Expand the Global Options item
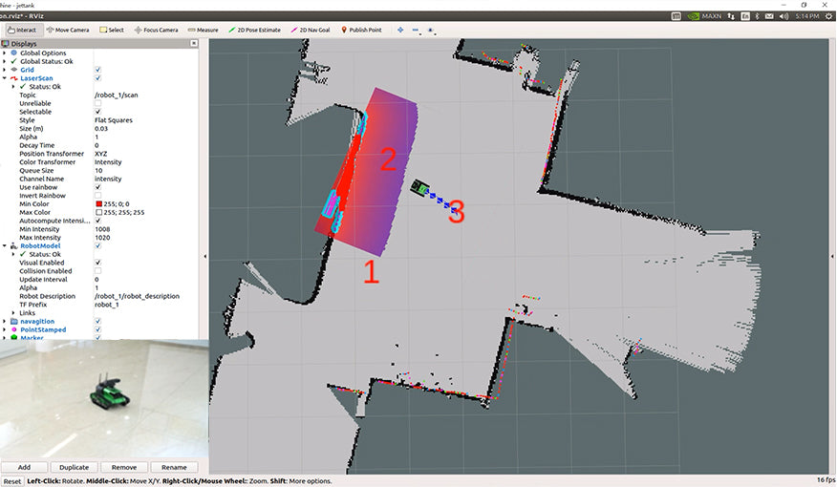The image size is (837, 487). pos(5,53)
